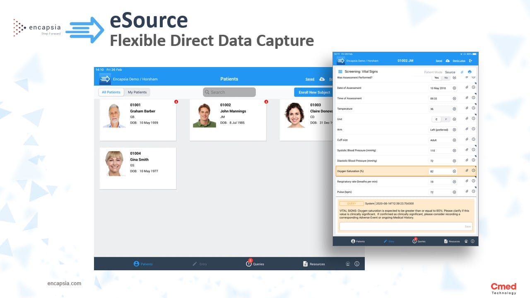
Task: Open Resources in the Vital Signs window bottom bar
Action: click(x=452, y=241)
